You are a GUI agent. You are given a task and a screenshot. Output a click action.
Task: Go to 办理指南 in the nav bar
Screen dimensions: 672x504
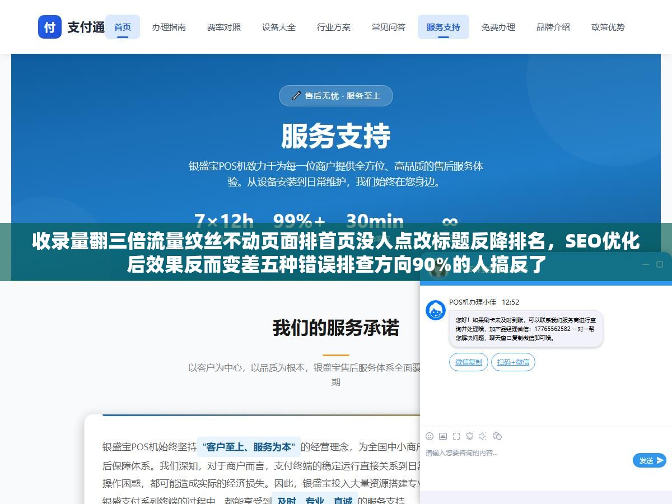click(x=169, y=27)
